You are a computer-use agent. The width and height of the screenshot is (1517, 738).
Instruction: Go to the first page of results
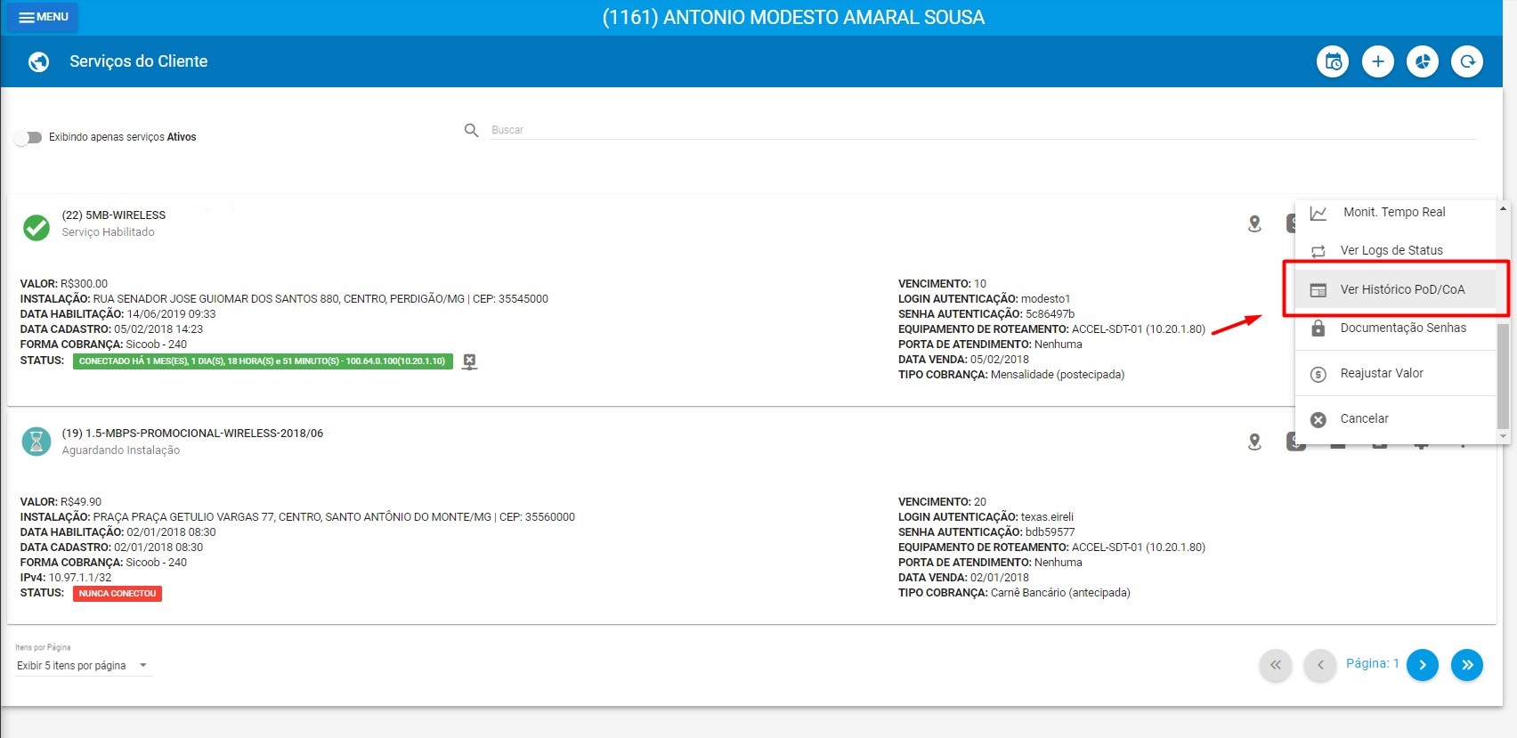click(1276, 665)
